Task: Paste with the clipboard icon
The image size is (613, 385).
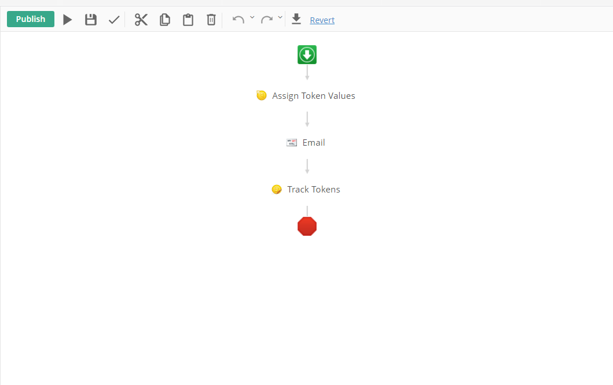Action: pyautogui.click(x=188, y=20)
